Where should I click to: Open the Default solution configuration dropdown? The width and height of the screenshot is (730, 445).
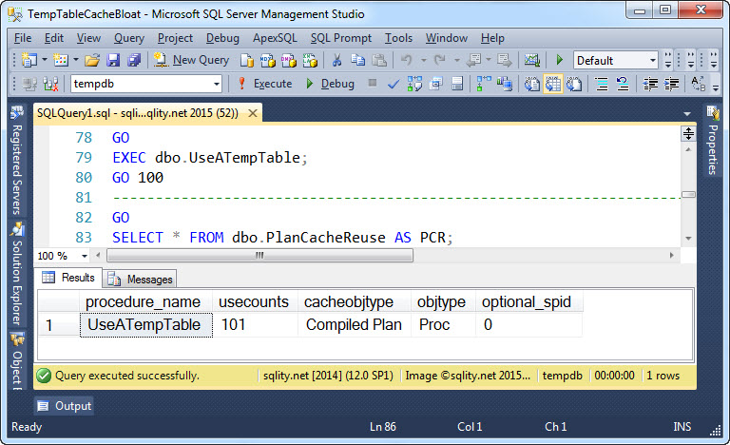653,61
